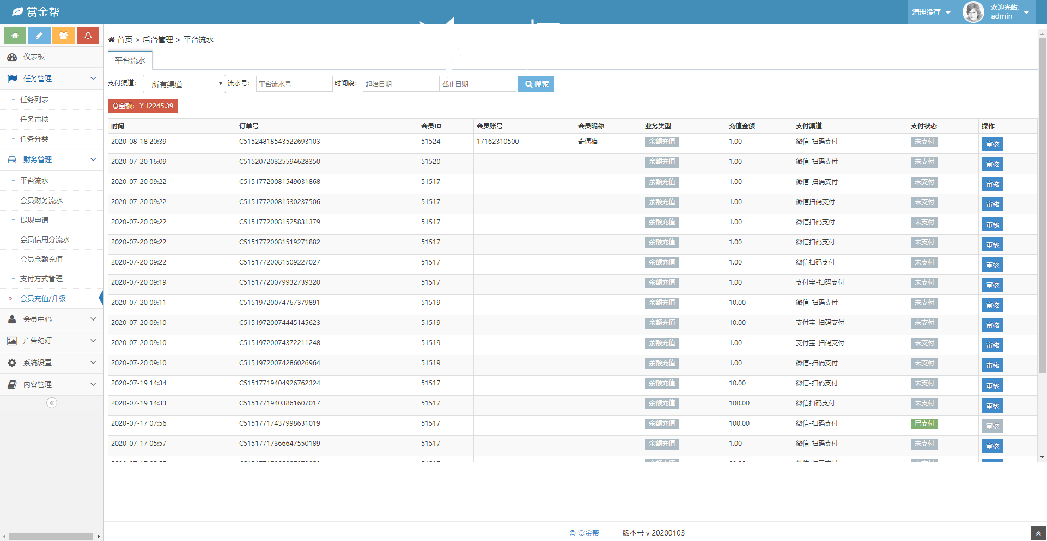
Task: Click the 搜索 search button
Action: tap(535, 84)
